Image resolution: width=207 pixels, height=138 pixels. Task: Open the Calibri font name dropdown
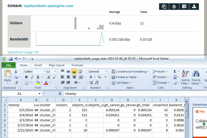pyautogui.click(x=44, y=72)
